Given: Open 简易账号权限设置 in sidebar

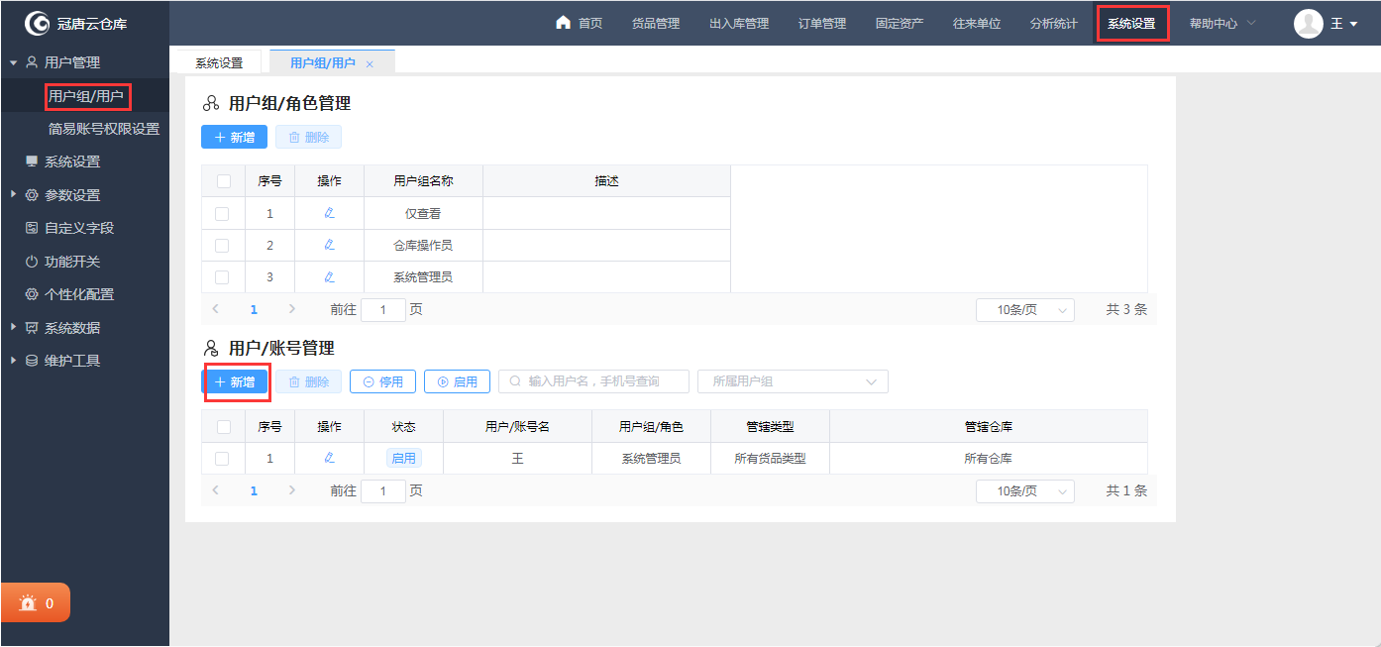Looking at the screenshot, I should click(x=104, y=129).
